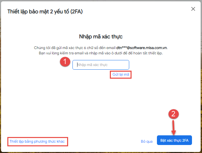Click the red step 2 circle marker
The width and height of the screenshot is (202, 153).
(x=173, y=114)
